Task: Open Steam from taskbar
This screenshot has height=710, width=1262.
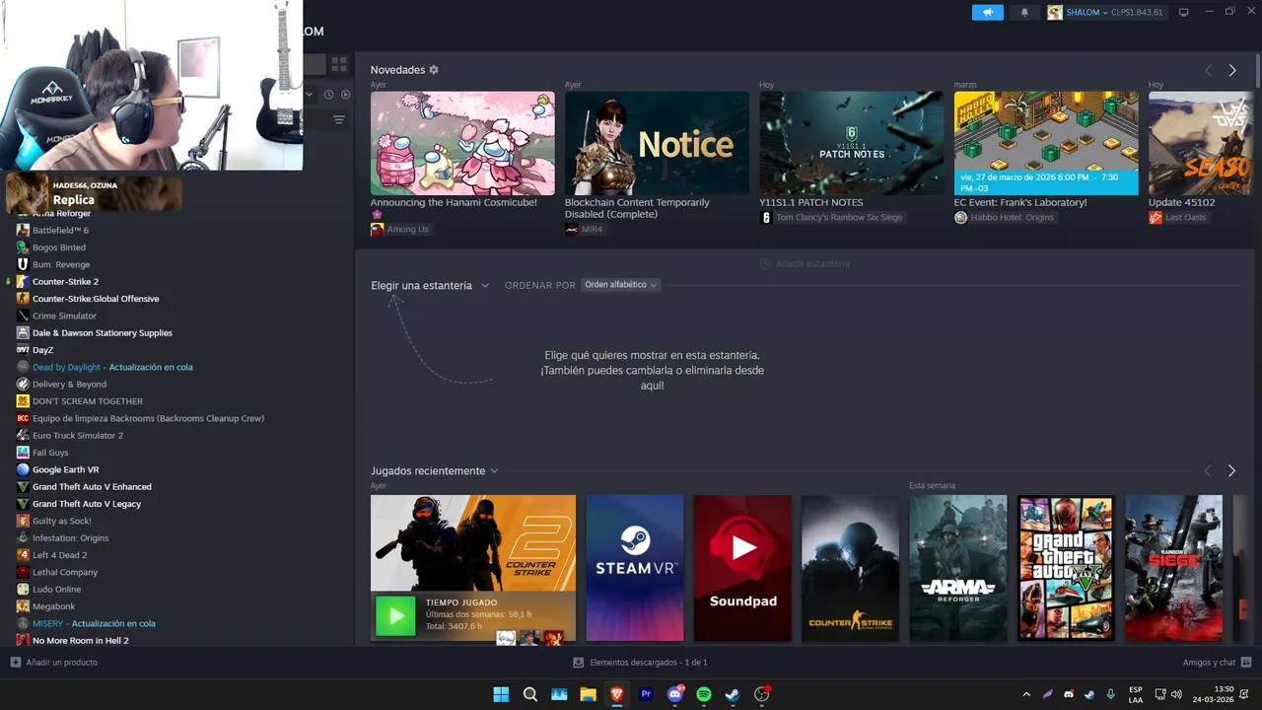Action: coord(733,694)
